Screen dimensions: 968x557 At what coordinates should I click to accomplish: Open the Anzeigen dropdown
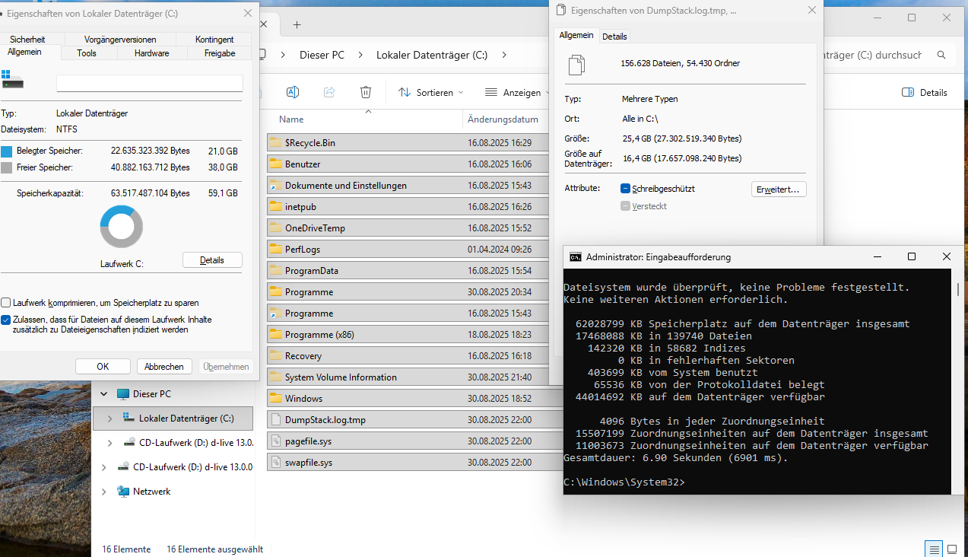point(518,93)
